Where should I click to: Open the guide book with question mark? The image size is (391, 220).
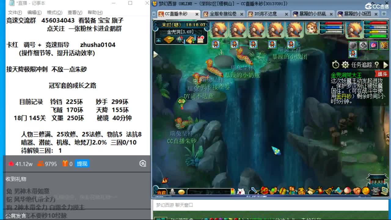pos(191,40)
